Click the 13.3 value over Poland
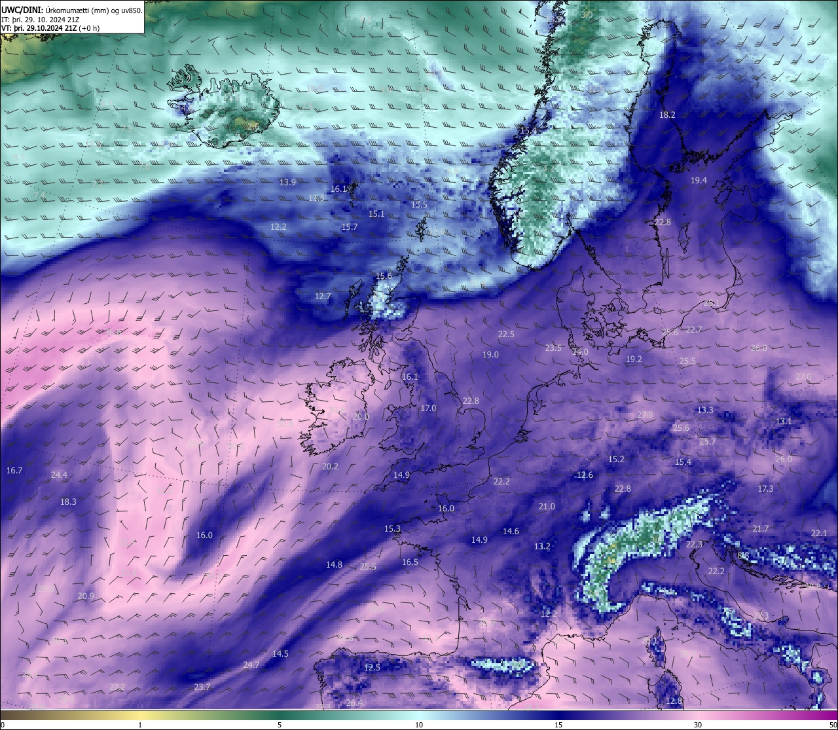 [x=705, y=410]
